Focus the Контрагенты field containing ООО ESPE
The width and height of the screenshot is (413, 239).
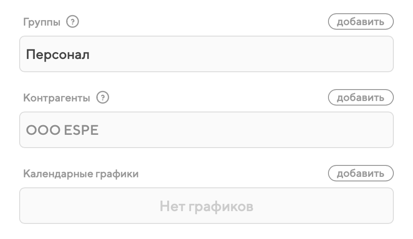206,130
